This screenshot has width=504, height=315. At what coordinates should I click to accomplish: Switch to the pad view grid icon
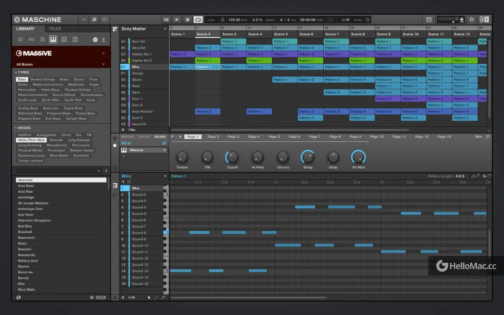tap(129, 182)
